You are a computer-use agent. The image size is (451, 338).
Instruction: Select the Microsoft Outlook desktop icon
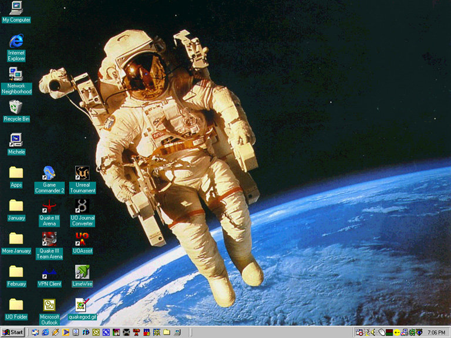[x=49, y=312]
